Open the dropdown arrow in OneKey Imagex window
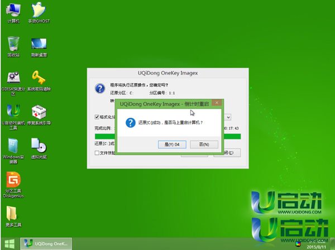This screenshot has height=250, width=335. (228, 117)
